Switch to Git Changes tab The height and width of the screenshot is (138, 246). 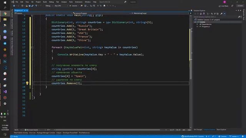tap(198, 130)
